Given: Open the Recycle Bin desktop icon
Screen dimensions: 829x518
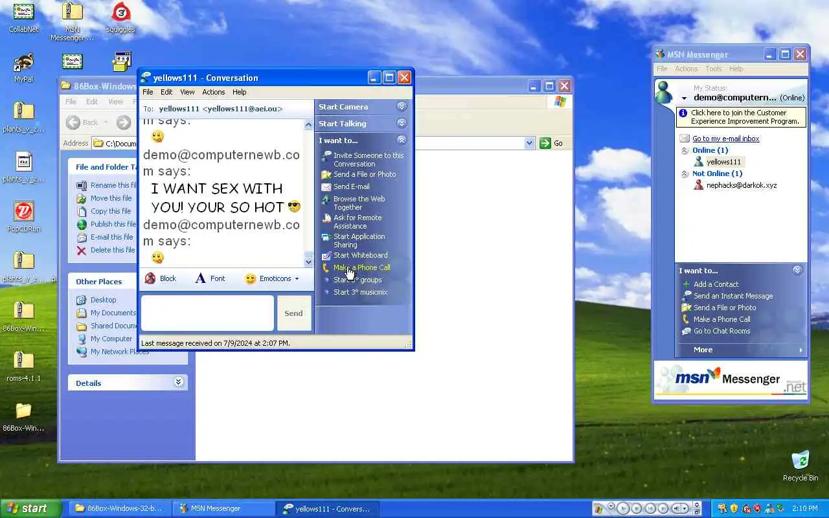Looking at the screenshot, I should pyautogui.click(x=801, y=466).
